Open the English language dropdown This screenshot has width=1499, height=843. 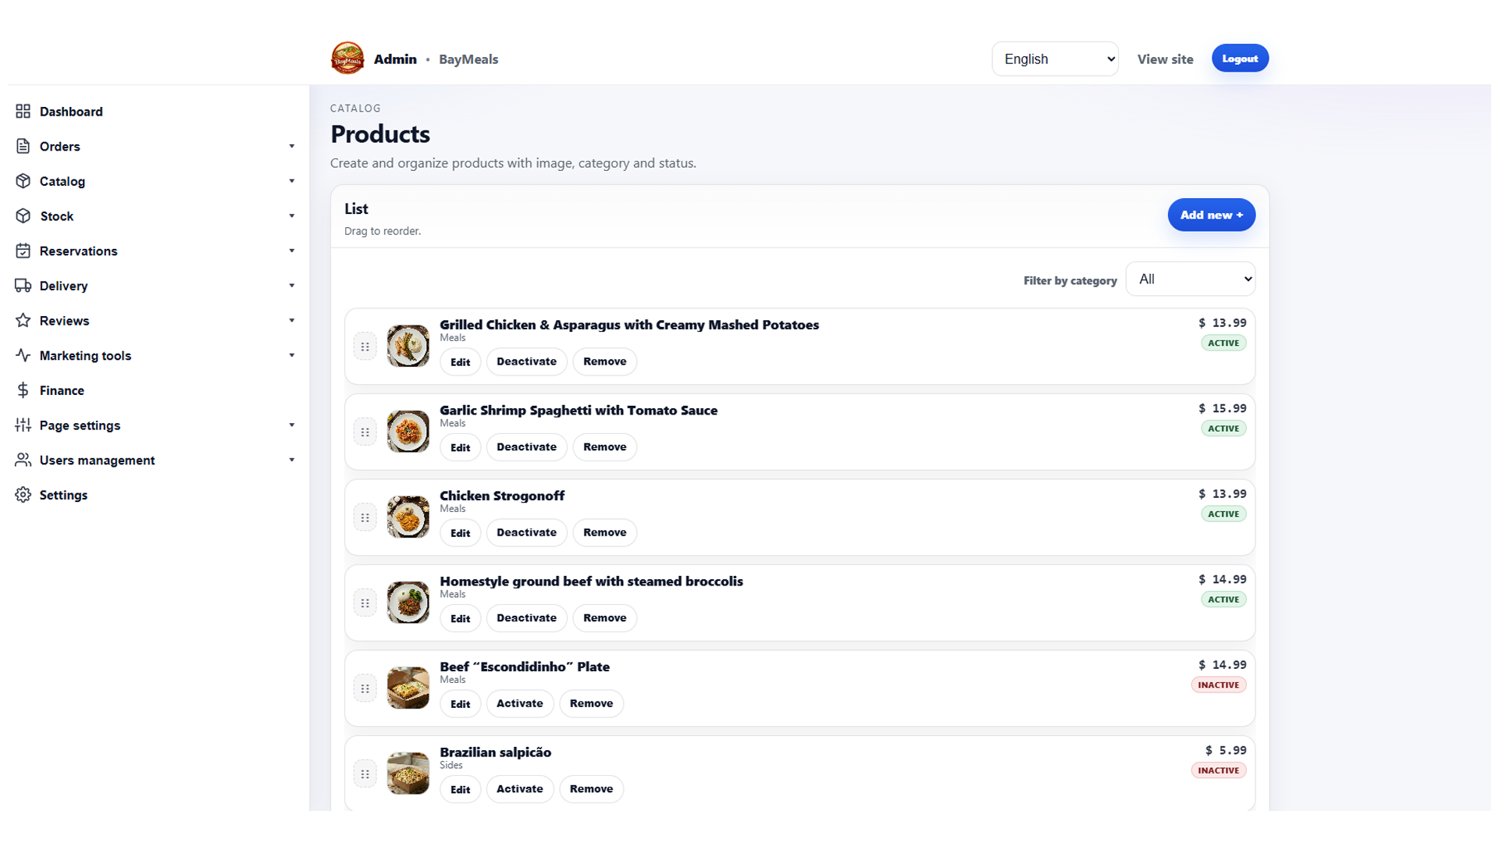[x=1055, y=59]
